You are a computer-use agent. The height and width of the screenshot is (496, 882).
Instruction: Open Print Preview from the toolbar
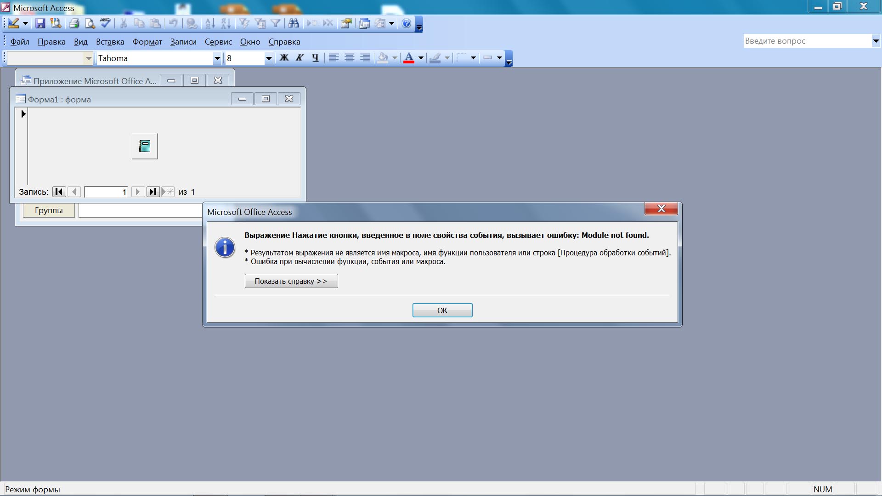90,23
